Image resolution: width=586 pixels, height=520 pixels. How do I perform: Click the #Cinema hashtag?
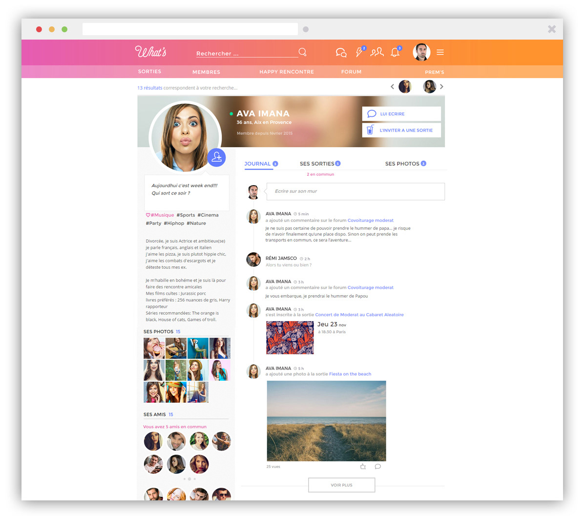click(x=208, y=215)
